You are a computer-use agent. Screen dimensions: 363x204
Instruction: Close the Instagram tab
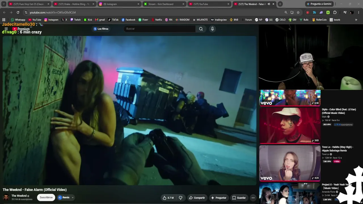pyautogui.click(x=138, y=4)
